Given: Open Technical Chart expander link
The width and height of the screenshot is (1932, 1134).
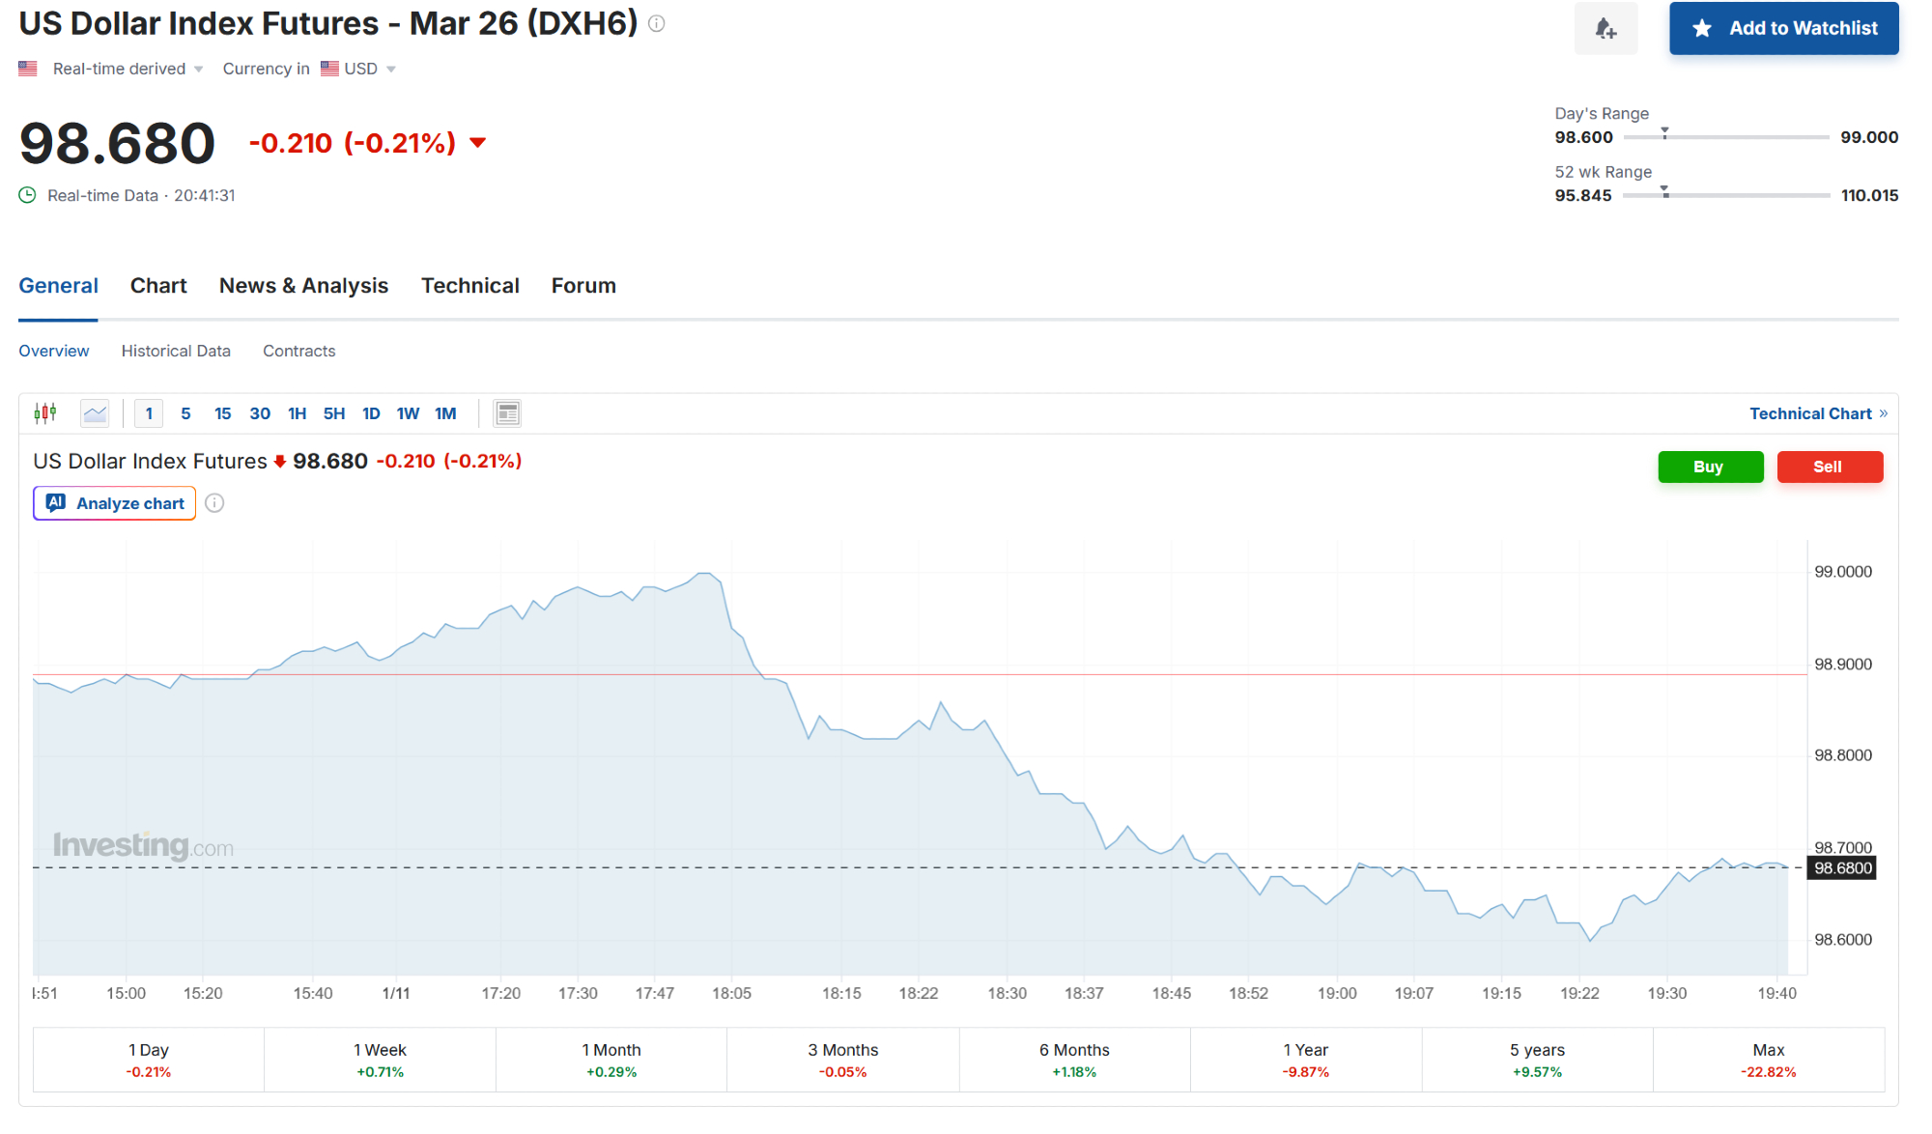Looking at the screenshot, I should coord(1818,413).
